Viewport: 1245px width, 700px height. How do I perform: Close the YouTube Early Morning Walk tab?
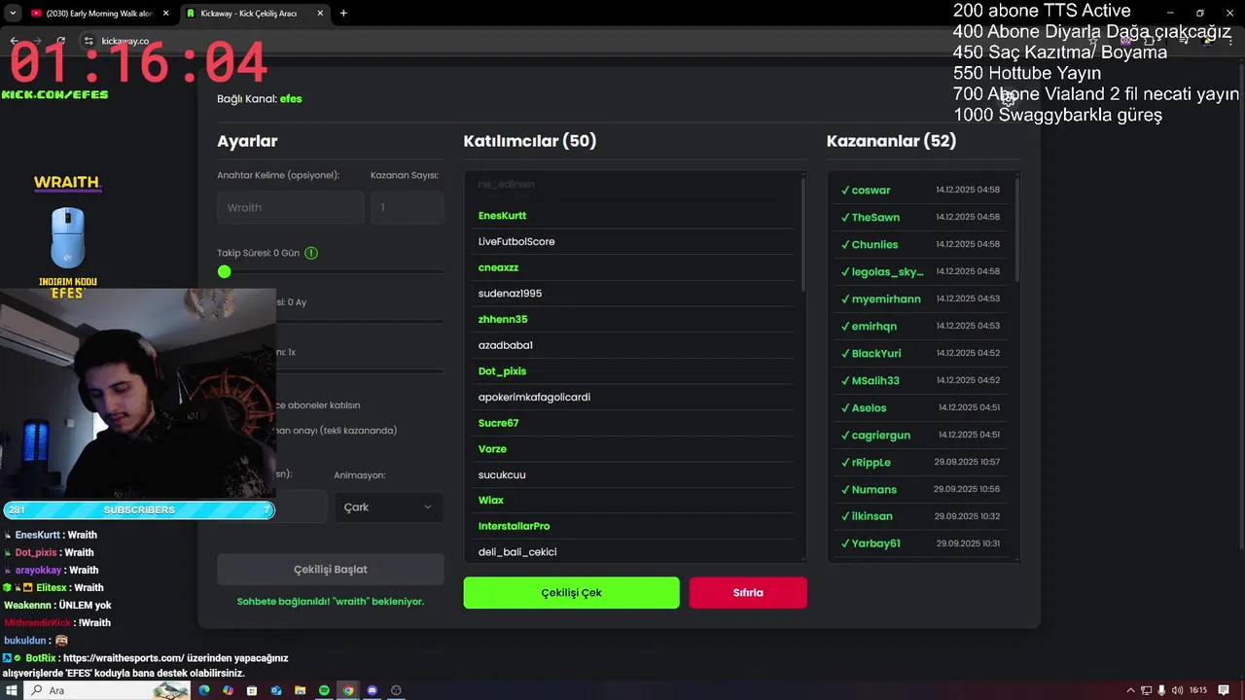(x=165, y=14)
